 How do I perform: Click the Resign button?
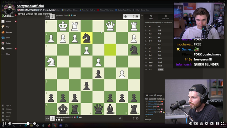pyautogui.click(x=158, y=96)
